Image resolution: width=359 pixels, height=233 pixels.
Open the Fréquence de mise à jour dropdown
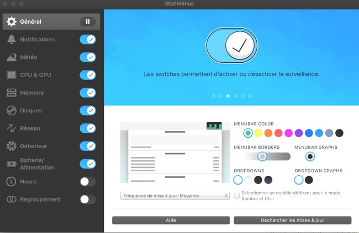(175, 196)
